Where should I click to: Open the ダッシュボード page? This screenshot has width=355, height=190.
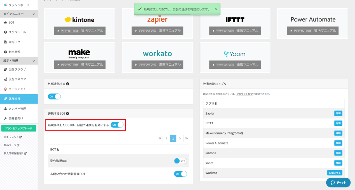[x=19, y=5]
